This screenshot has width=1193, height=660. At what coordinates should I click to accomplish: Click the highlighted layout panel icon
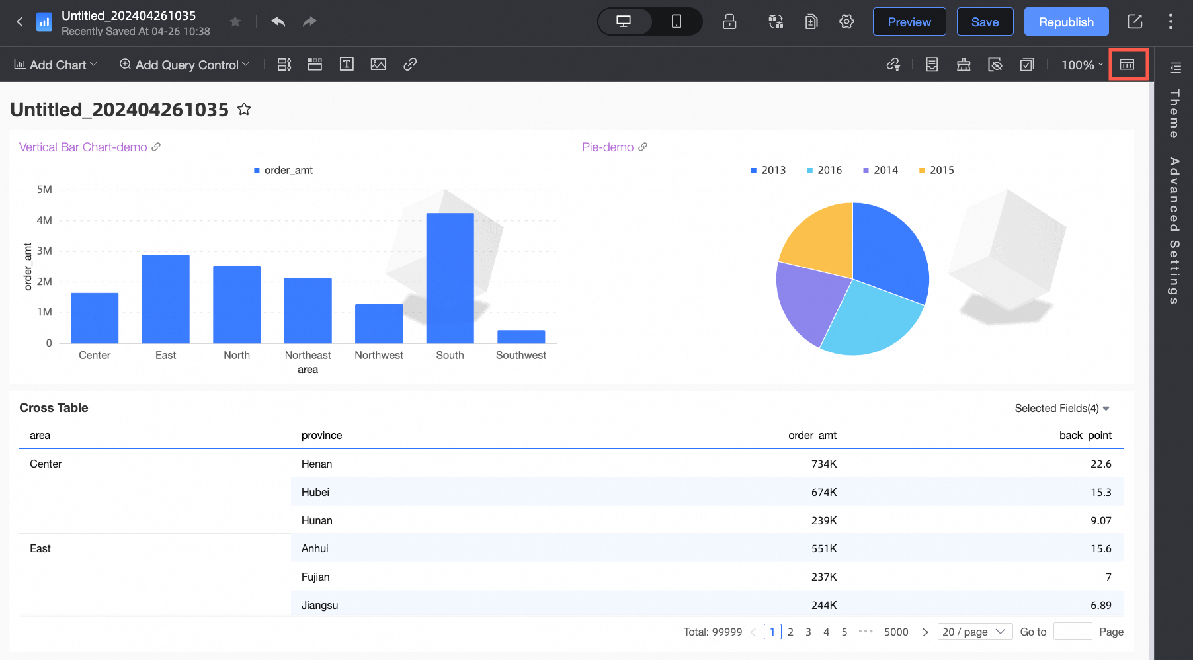tap(1128, 64)
